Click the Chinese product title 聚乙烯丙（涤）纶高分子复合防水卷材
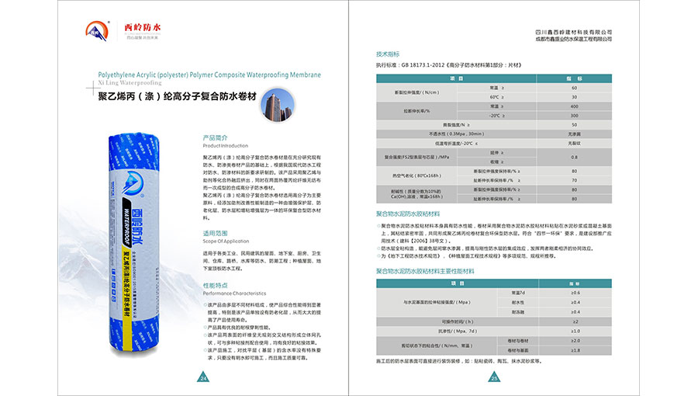The height and width of the screenshot is (396, 698). (x=177, y=96)
